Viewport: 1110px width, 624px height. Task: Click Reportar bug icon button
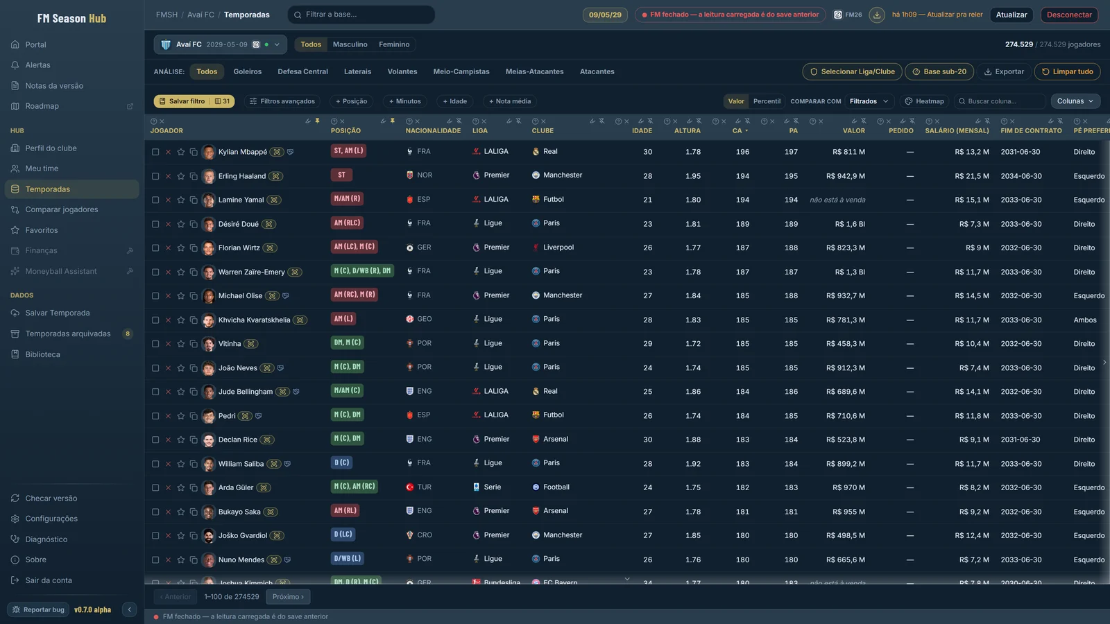tap(17, 609)
